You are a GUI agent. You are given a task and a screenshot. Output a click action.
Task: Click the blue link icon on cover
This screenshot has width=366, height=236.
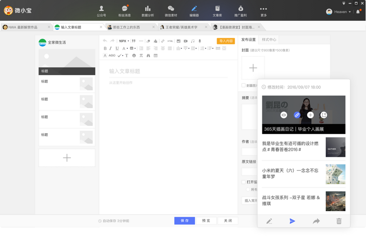pyautogui.click(x=297, y=115)
